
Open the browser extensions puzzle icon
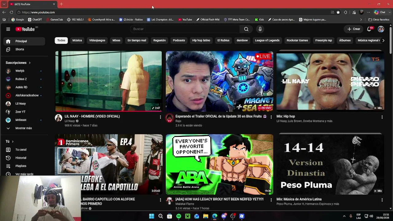pyautogui.click(x=346, y=12)
